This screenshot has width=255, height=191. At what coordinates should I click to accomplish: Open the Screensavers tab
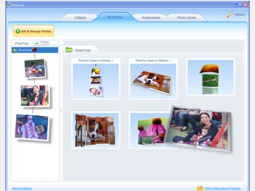point(151,17)
